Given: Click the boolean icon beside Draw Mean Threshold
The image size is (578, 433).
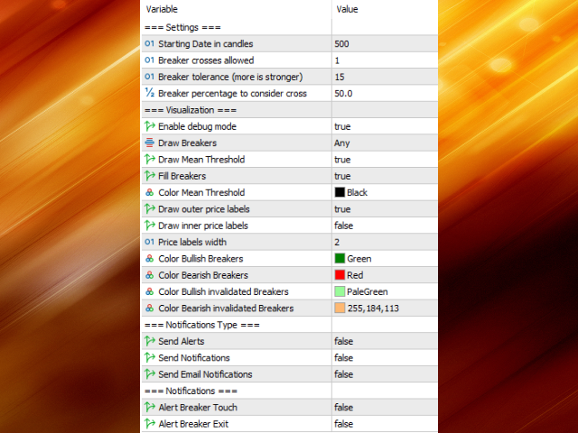Looking at the screenshot, I should point(149,160).
